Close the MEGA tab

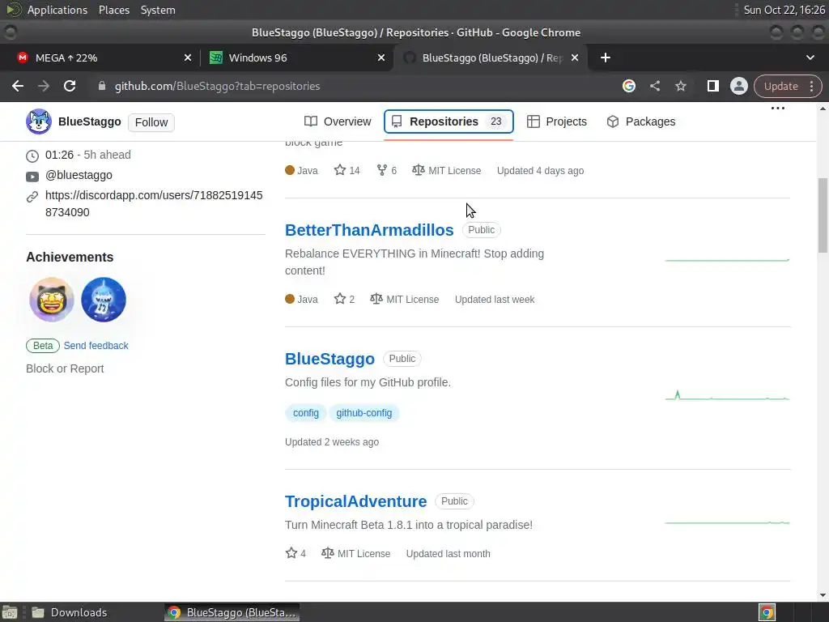(x=188, y=58)
